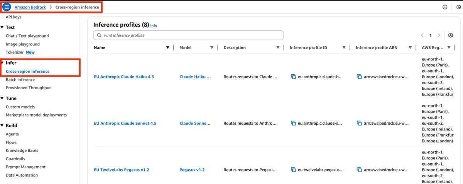
Task: Select Cross-region inference in sidebar
Action: pyautogui.click(x=28, y=72)
